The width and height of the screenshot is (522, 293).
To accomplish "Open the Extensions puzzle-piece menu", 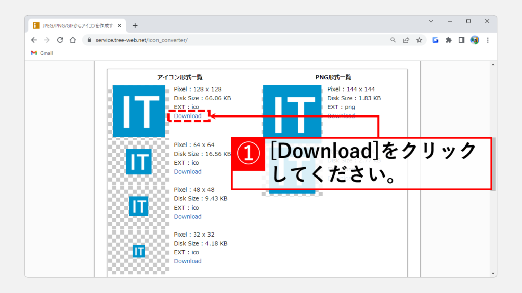I will [449, 40].
